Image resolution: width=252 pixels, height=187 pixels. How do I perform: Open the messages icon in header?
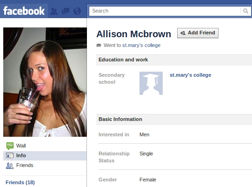point(66,11)
